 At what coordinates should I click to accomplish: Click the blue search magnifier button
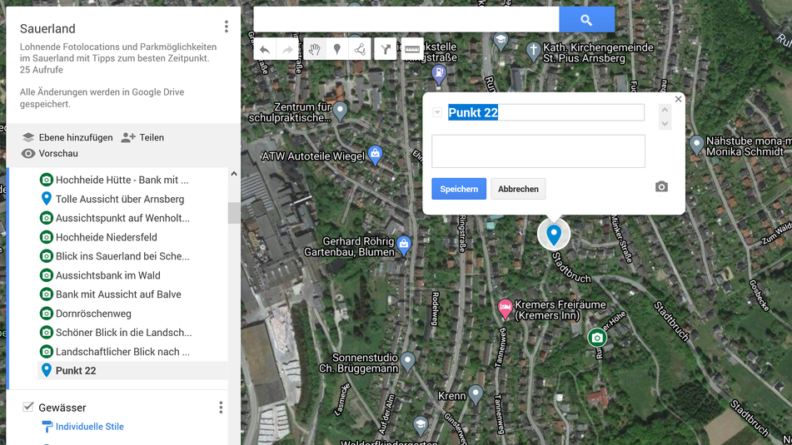[x=586, y=20]
